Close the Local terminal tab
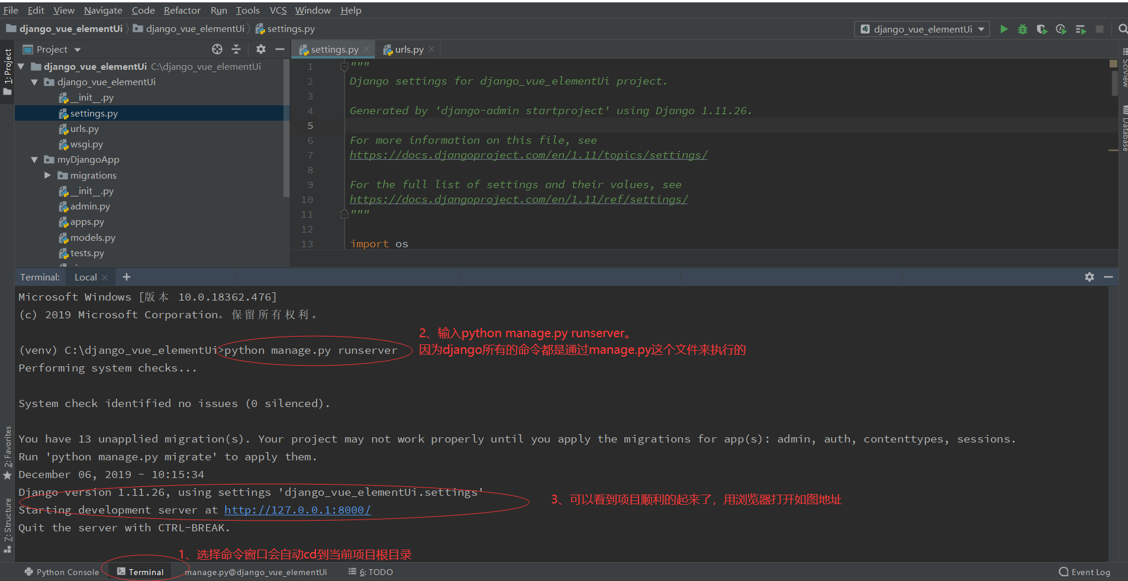Viewport: 1128px width, 581px height. 105,277
